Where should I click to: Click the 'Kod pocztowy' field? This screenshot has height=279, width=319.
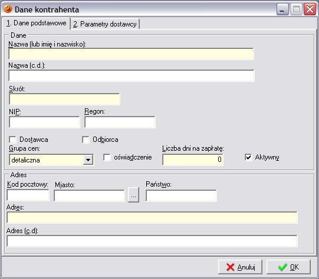point(28,195)
